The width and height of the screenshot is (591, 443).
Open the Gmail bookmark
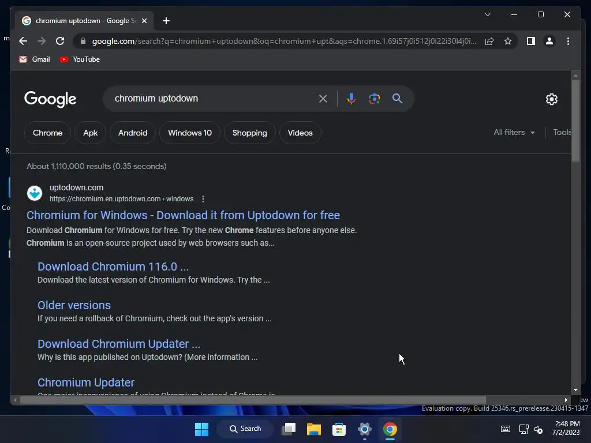pos(34,59)
